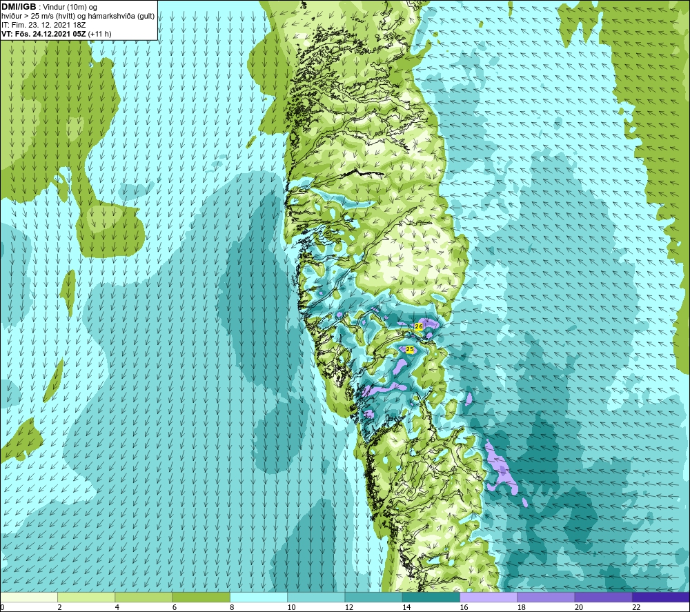Click the legend scale number 20
Viewport: 690px width, 612px height.
tap(579, 608)
